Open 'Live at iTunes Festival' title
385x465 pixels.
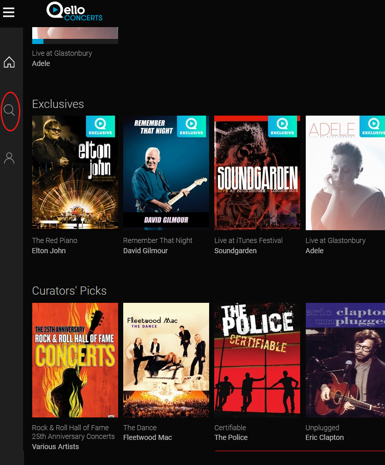pos(248,240)
